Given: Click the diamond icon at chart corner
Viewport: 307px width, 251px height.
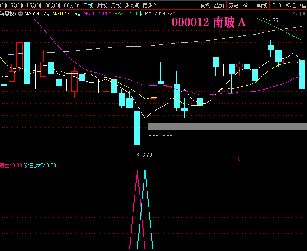Looking at the screenshot, I should 295,14.
